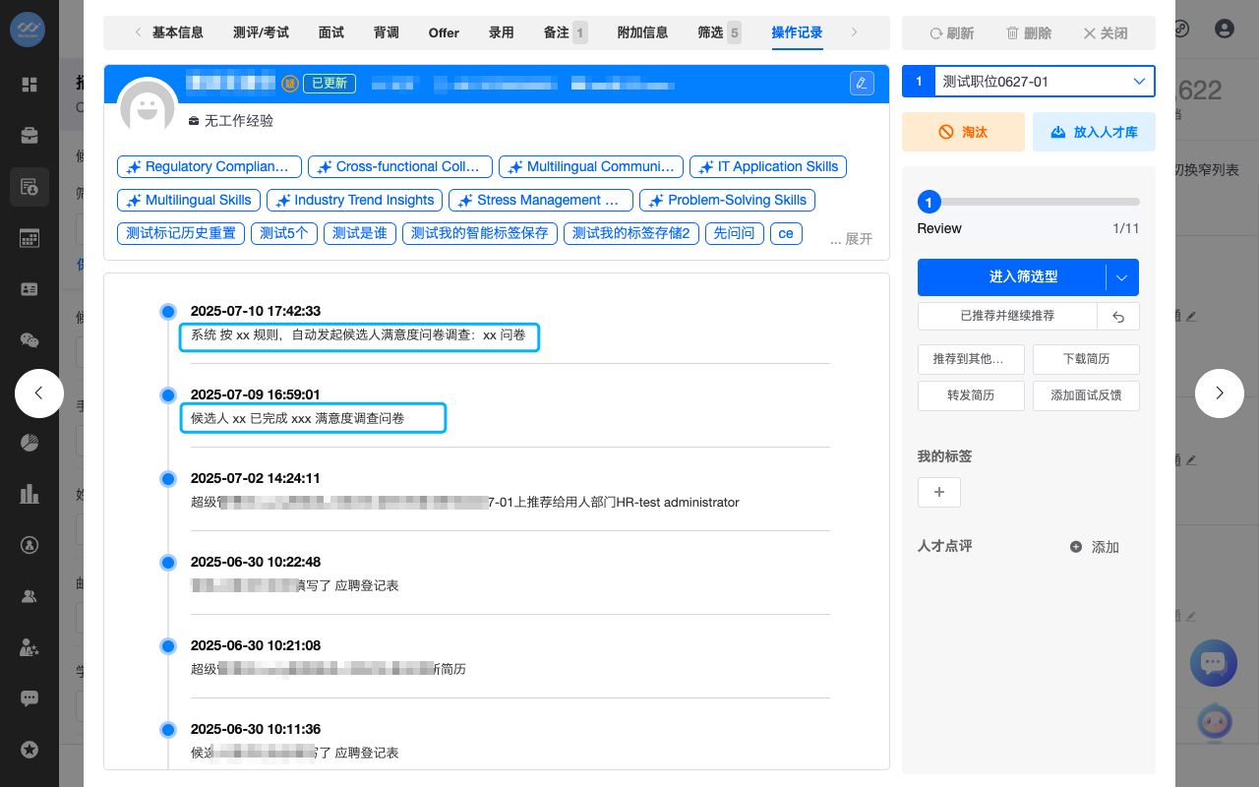Screen dimensions: 1259x787
Task: Switch to the 筛选 tab
Action: (x=720, y=32)
